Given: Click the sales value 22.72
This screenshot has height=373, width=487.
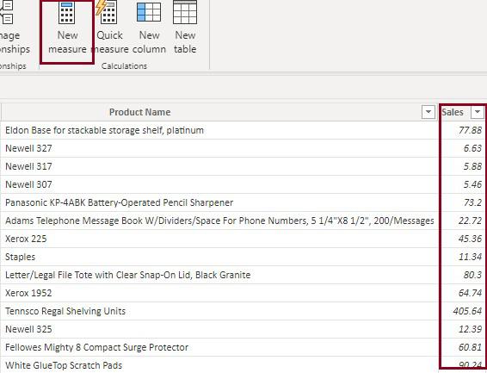Looking at the screenshot, I should tap(470, 221).
